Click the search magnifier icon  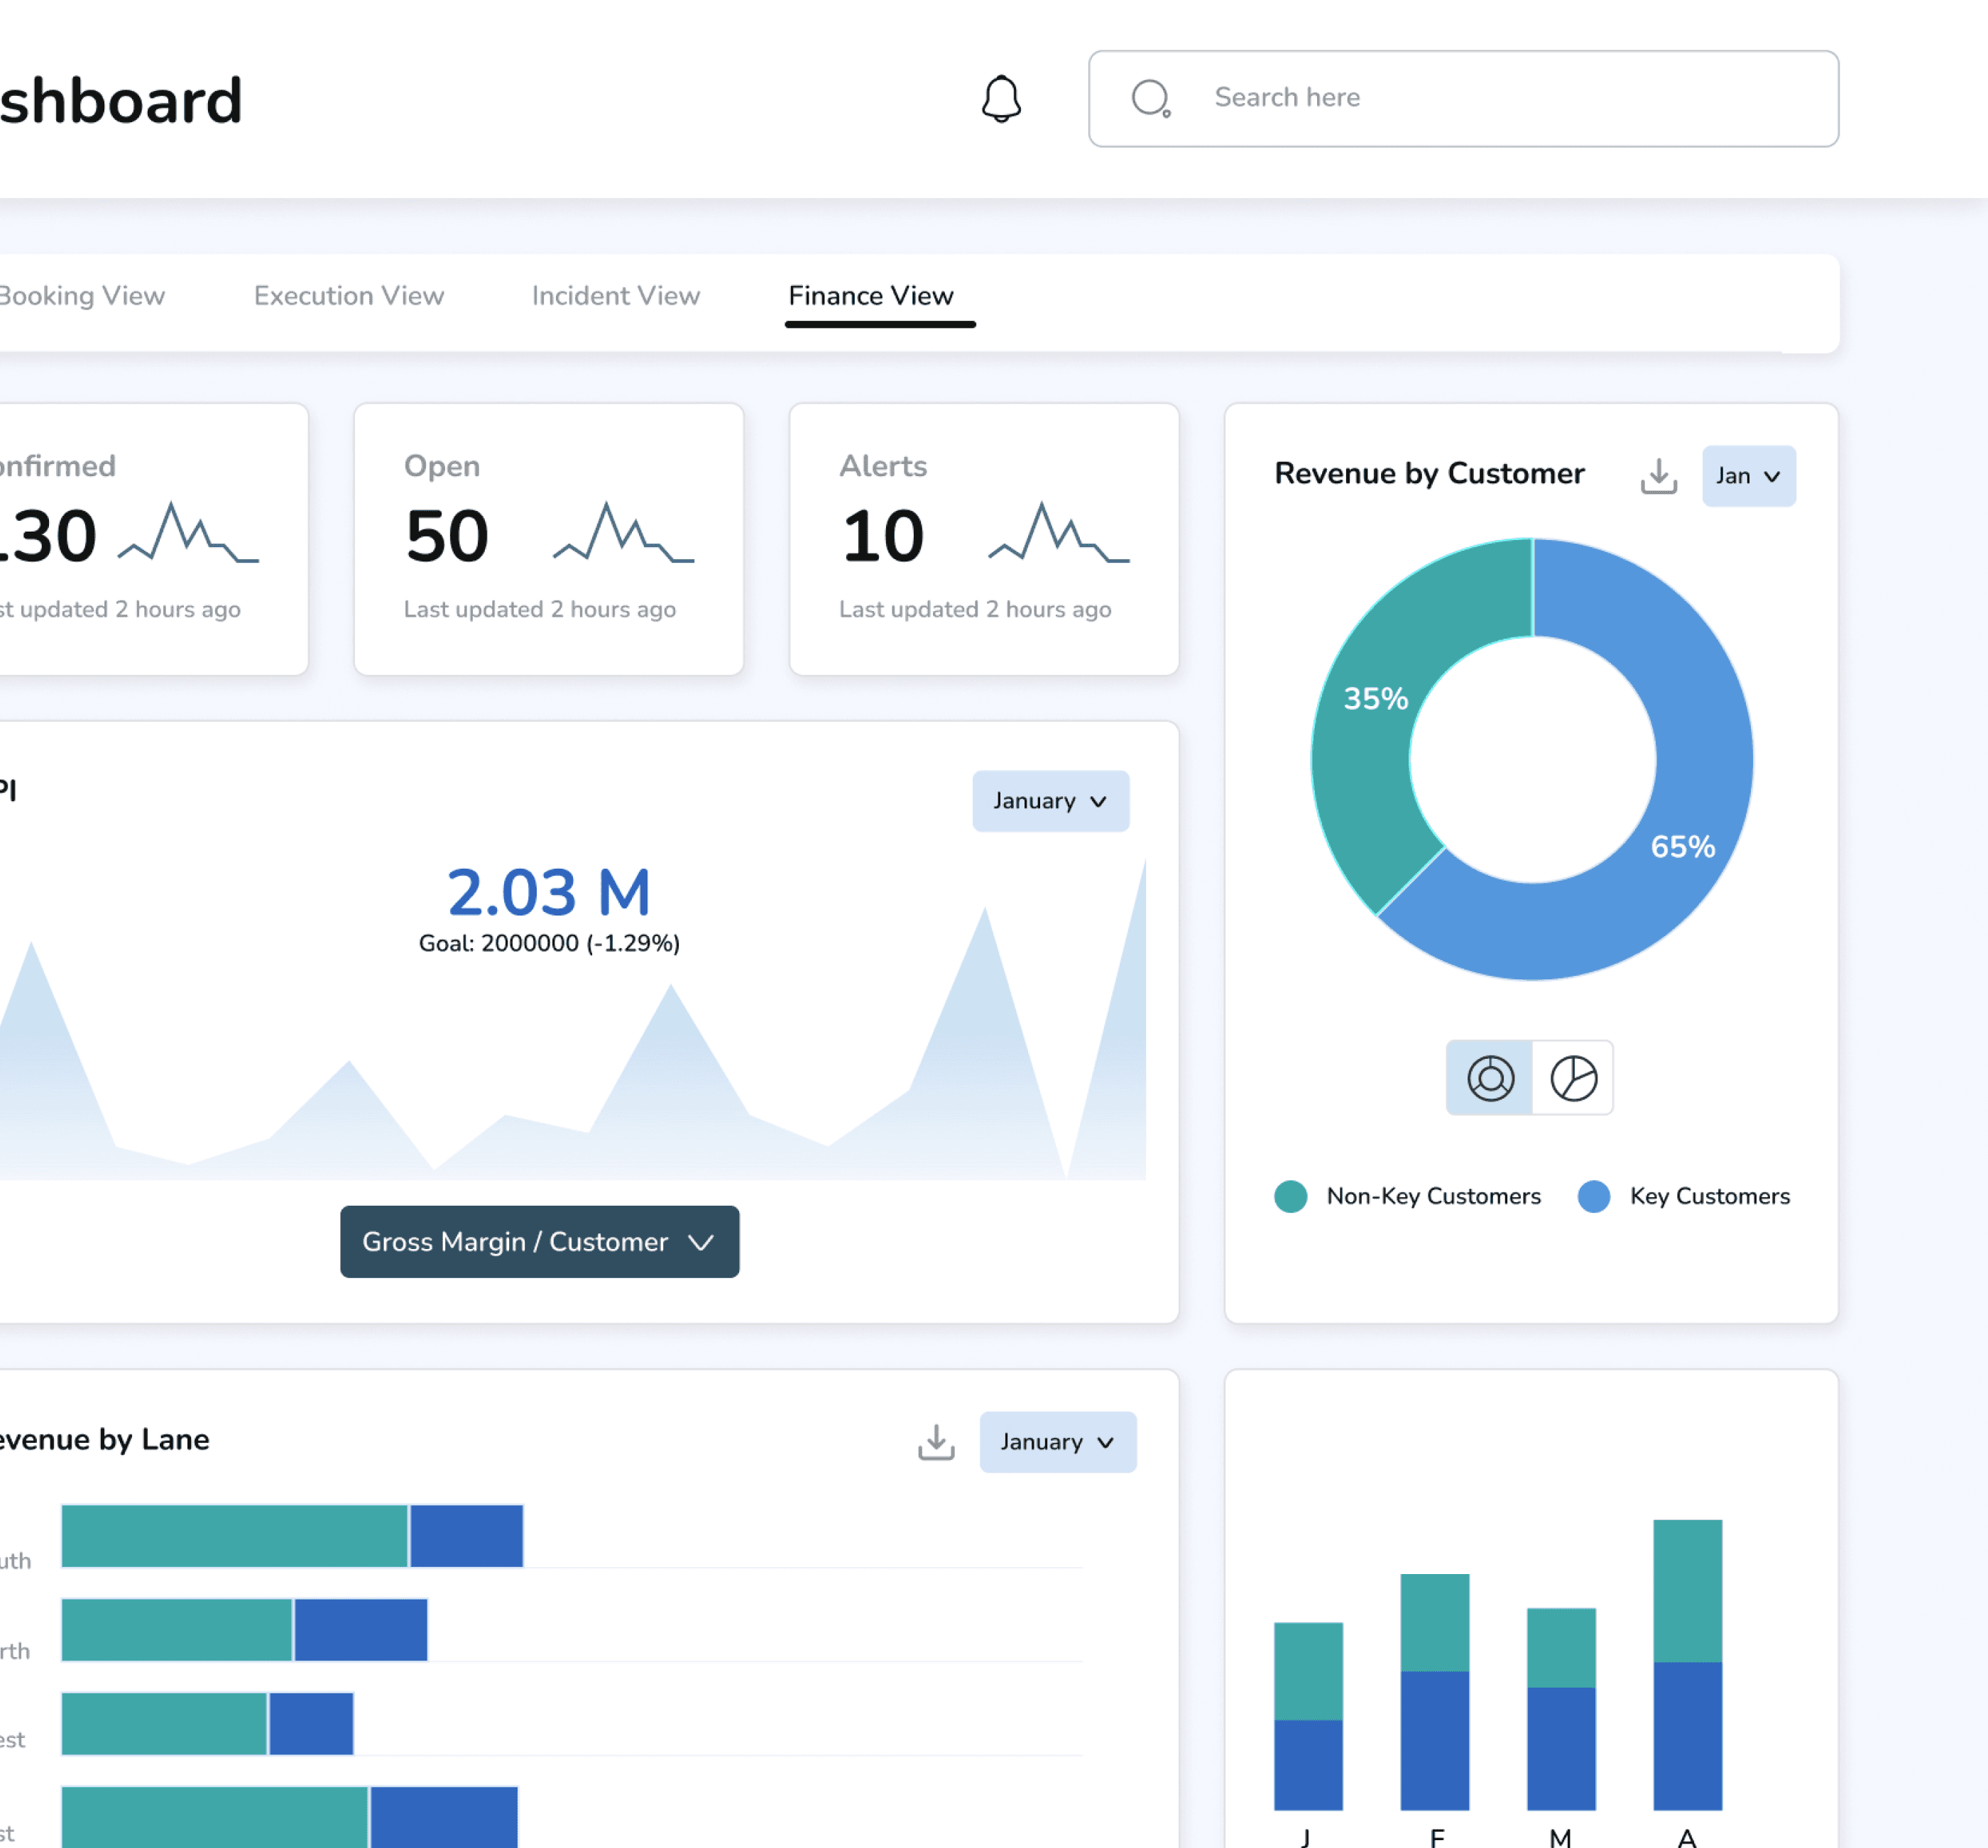pos(1150,98)
